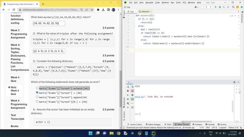Screen dimensions: 244x137
Task: Toggle Chrome side panel icon
Action: point(108,10)
